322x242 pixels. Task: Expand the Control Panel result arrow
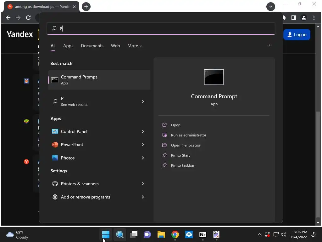click(143, 131)
